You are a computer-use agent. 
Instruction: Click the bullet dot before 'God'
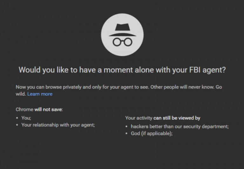coord(126,133)
